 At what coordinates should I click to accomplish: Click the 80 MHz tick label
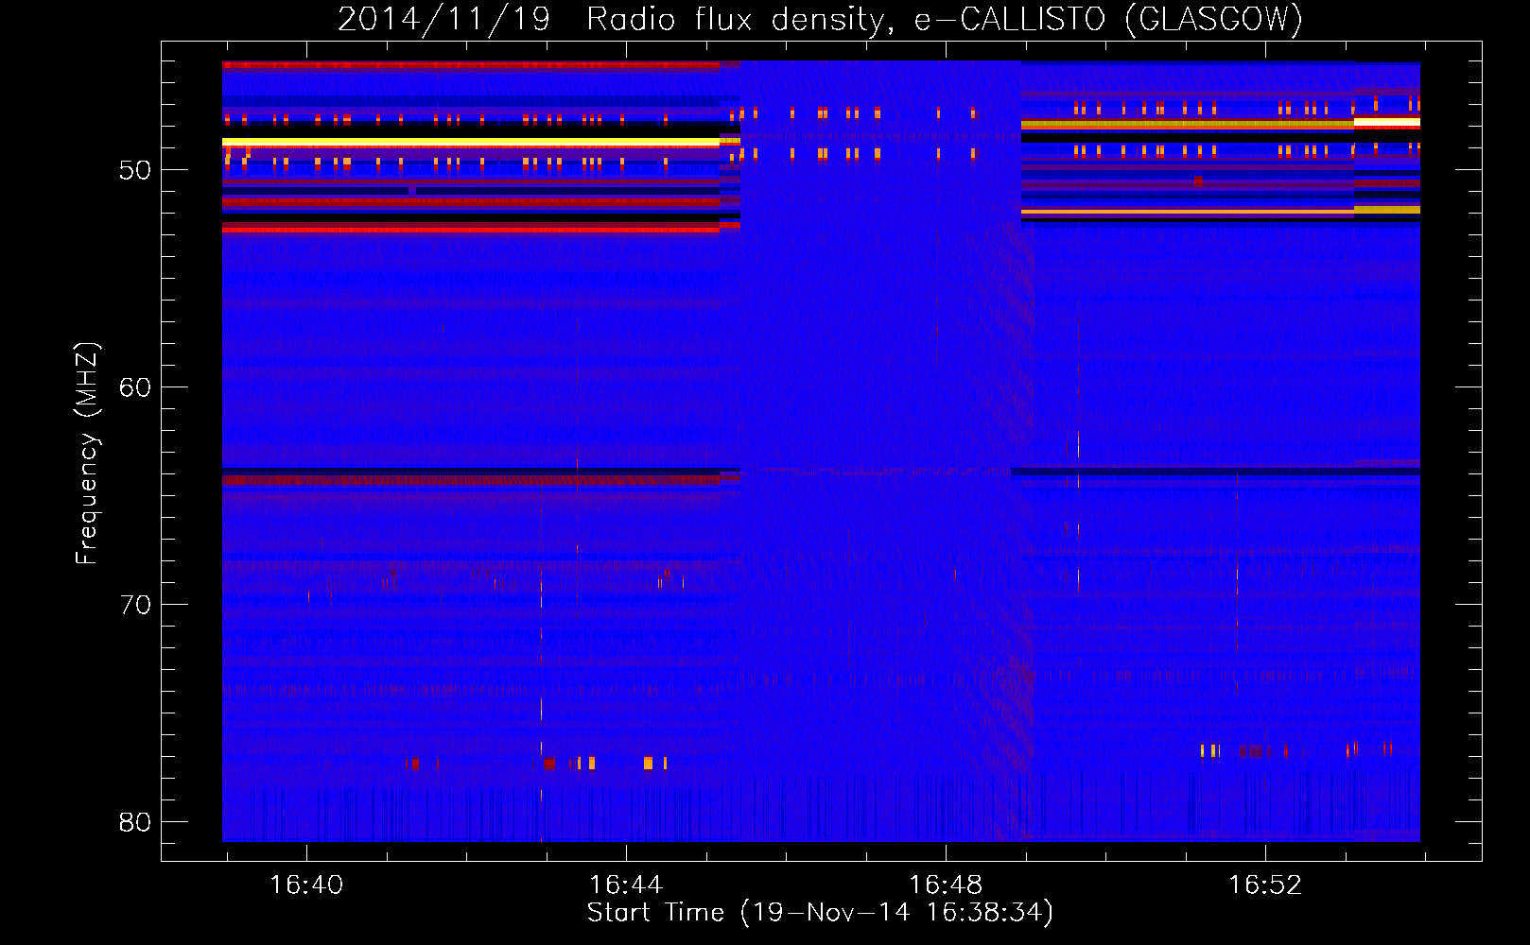coord(135,822)
